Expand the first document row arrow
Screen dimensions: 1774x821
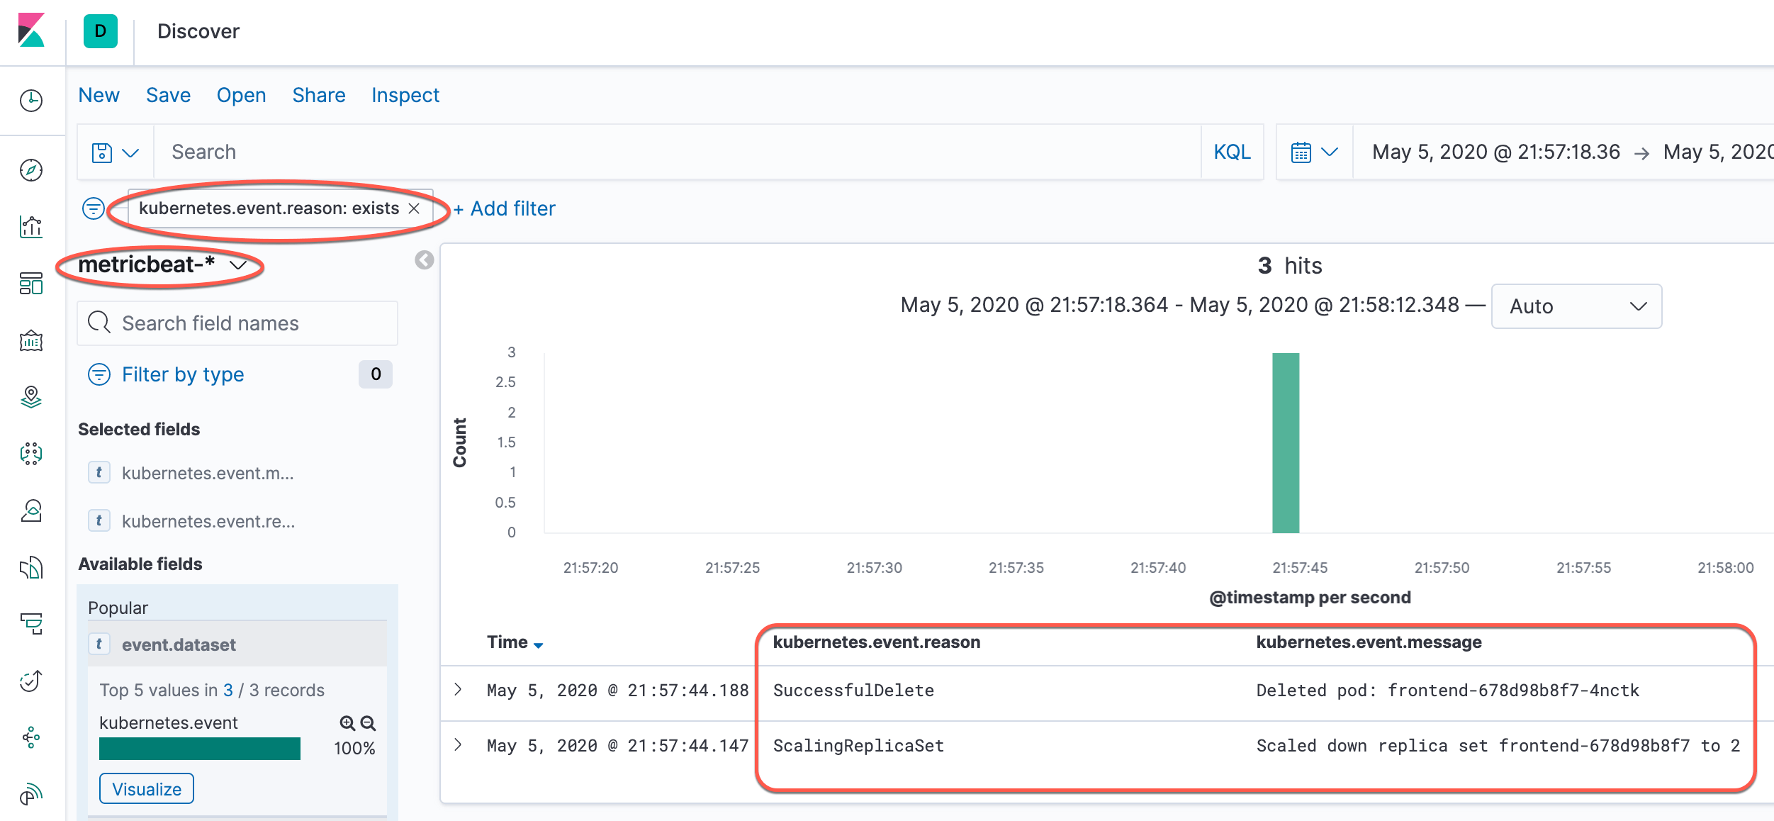(460, 689)
